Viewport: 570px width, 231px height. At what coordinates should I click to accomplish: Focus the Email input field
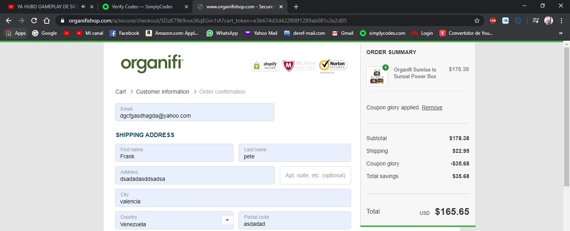coord(195,112)
